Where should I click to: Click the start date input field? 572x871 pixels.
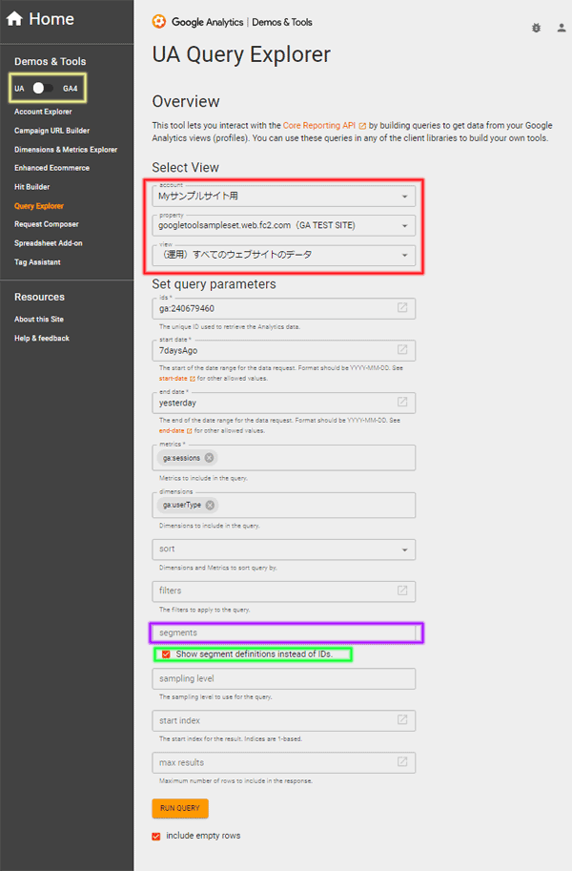(x=284, y=350)
